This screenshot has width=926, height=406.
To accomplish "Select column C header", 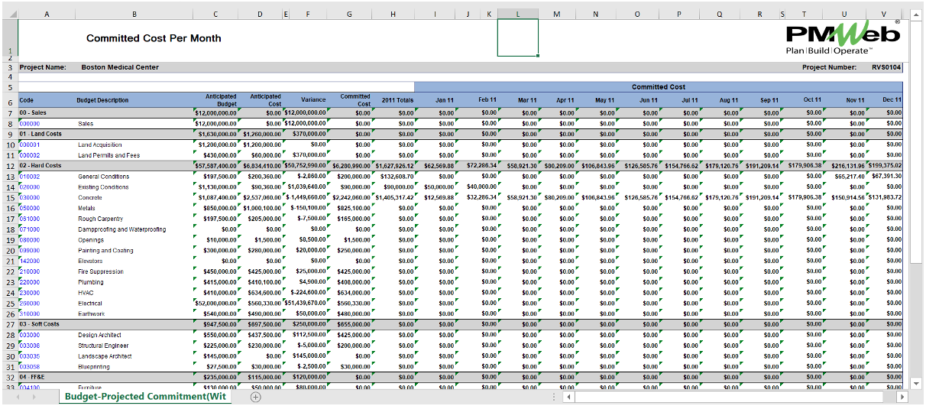I will point(216,14).
